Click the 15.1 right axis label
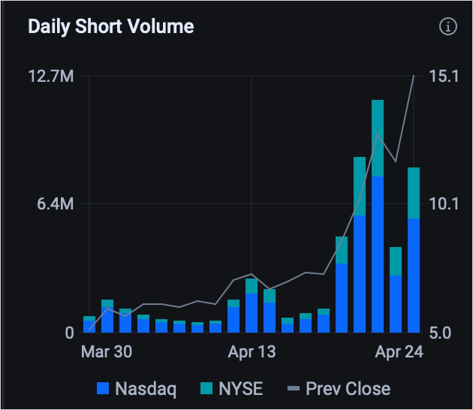The height and width of the screenshot is (410, 473). [x=444, y=77]
